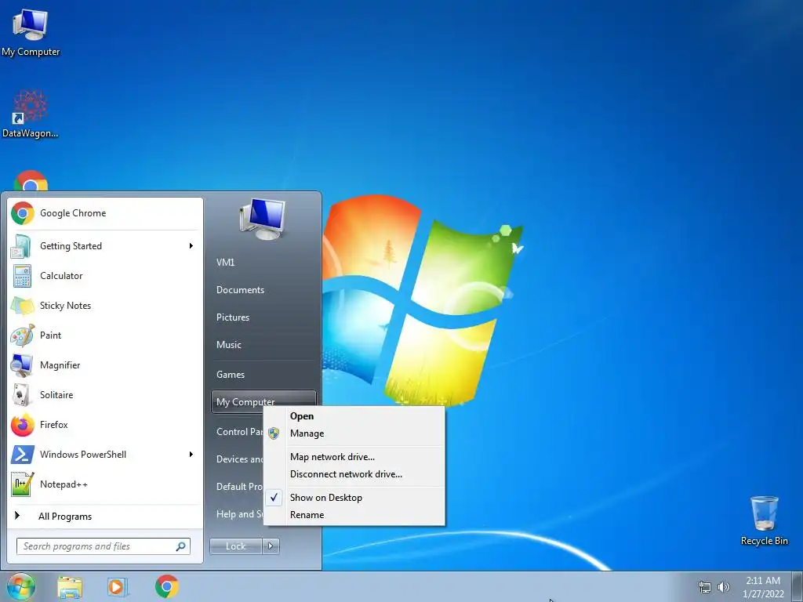803x602 pixels.
Task: Open Documents from Start menu
Action: coord(240,290)
